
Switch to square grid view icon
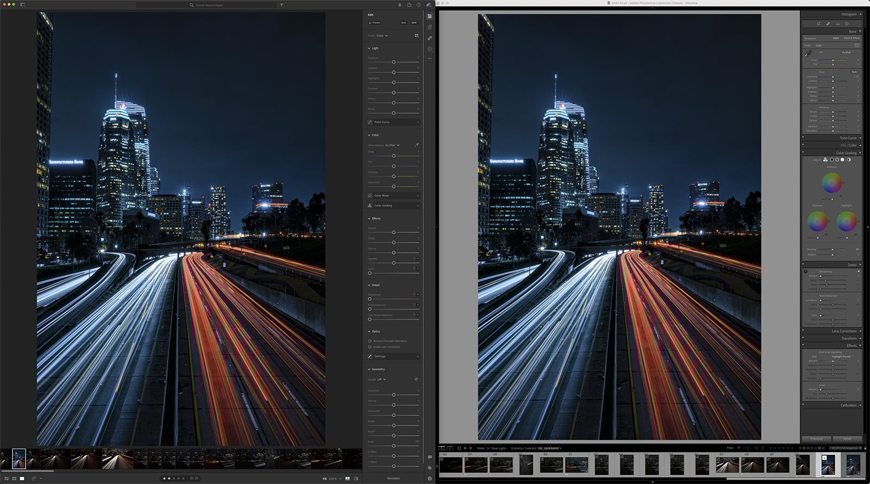point(14,479)
